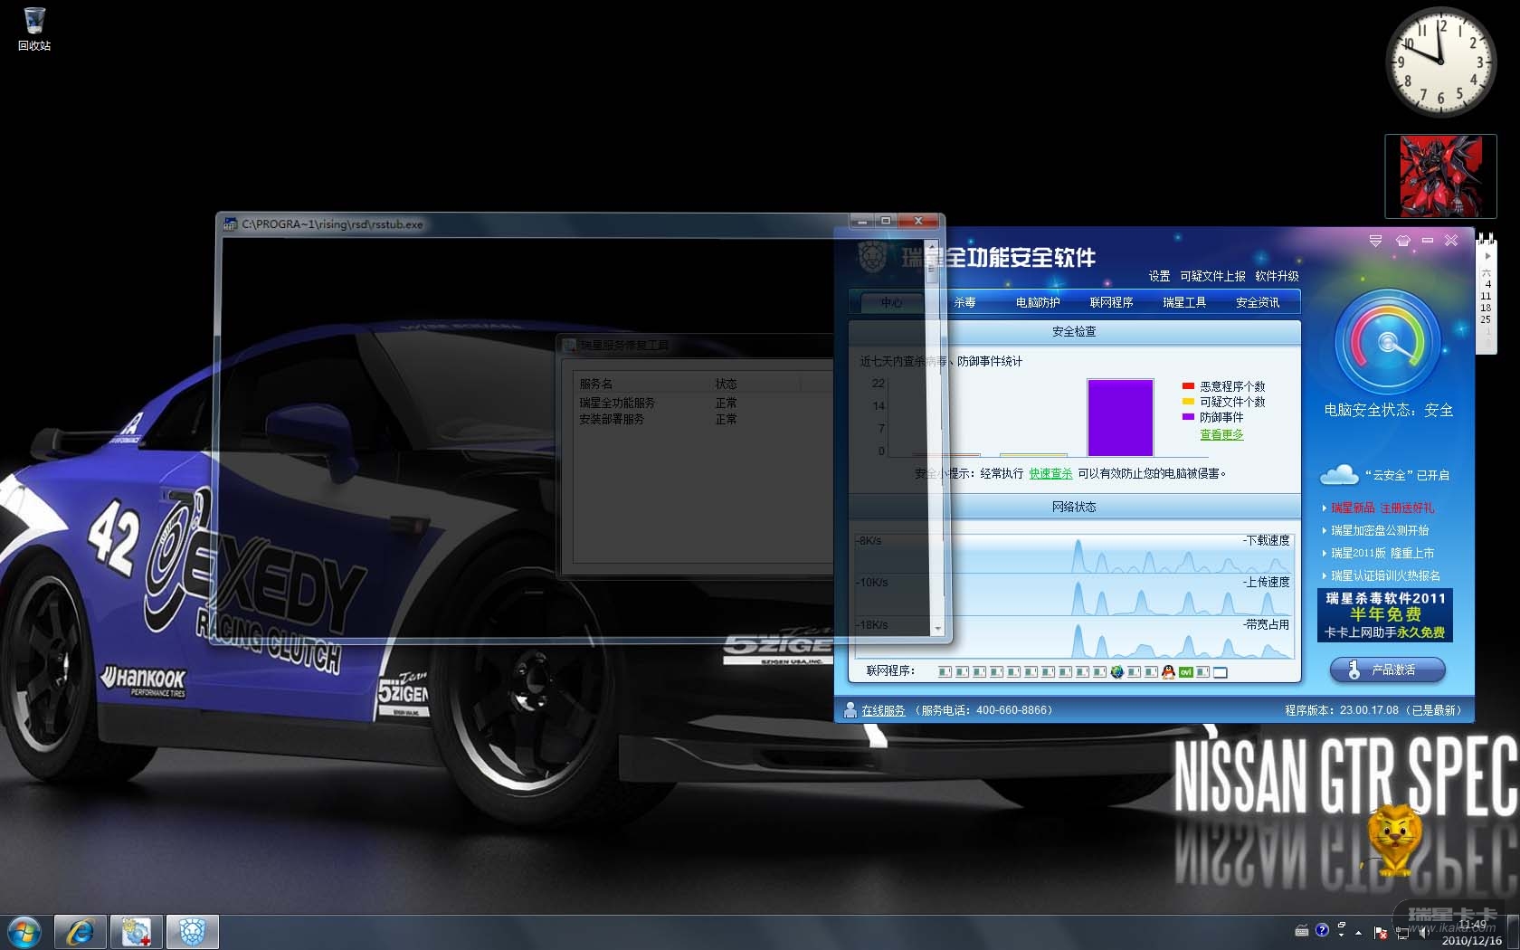Click the slideshow gadget picture

point(1440,176)
